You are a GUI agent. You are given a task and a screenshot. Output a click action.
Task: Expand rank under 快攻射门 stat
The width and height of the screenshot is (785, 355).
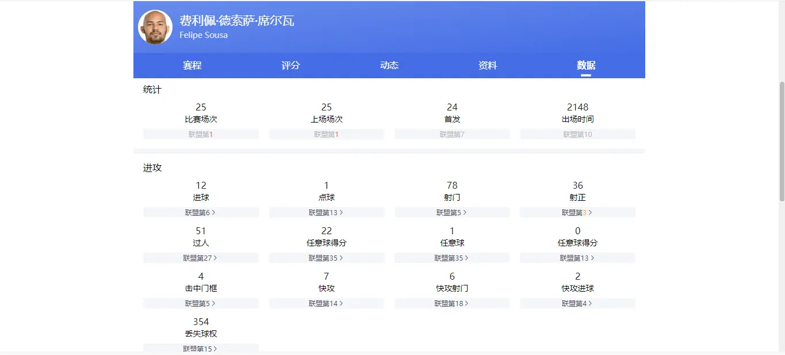tap(452, 303)
